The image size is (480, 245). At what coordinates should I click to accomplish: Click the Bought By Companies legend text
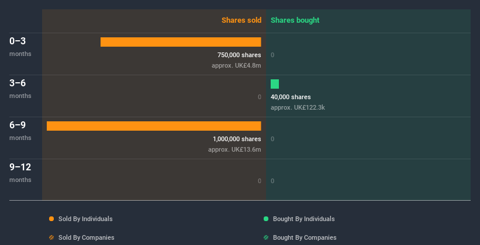point(305,237)
